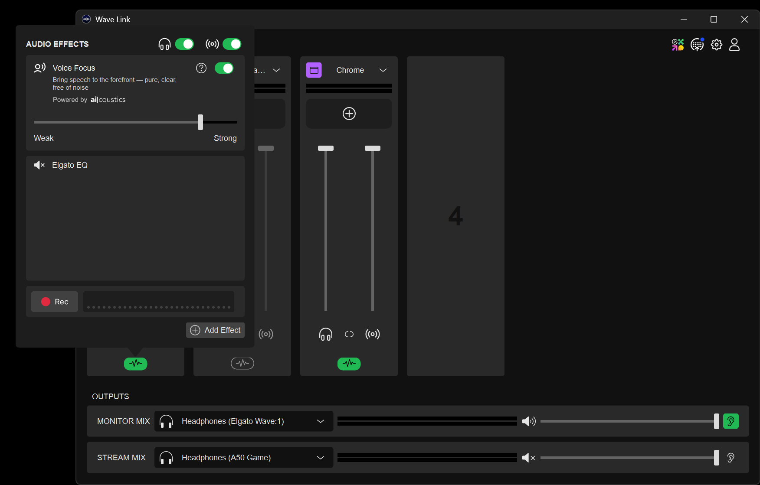The image size is (760, 485).
Task: Click Monitor Mix headphones device icon
Action: point(166,421)
